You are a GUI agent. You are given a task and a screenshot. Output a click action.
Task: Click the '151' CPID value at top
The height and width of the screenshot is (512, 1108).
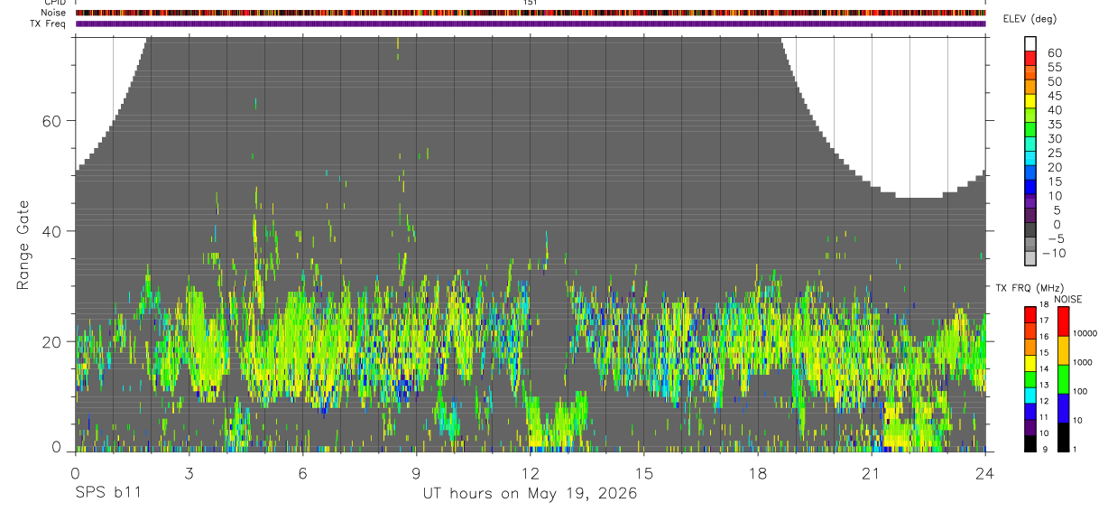coord(531,3)
